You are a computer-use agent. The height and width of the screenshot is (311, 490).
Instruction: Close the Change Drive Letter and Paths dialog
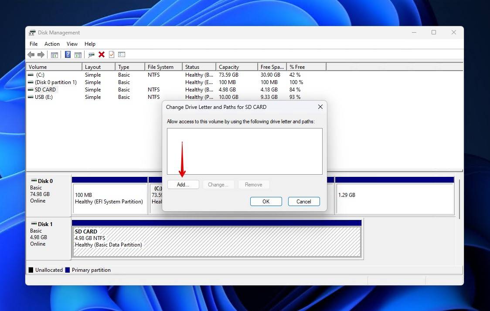coord(320,107)
